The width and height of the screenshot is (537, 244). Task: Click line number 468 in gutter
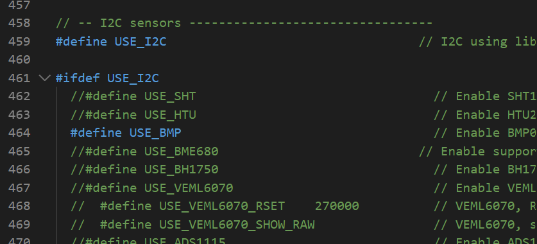point(19,206)
